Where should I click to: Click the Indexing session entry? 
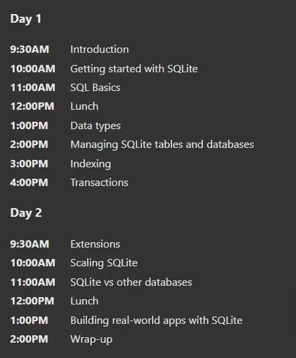[91, 164]
